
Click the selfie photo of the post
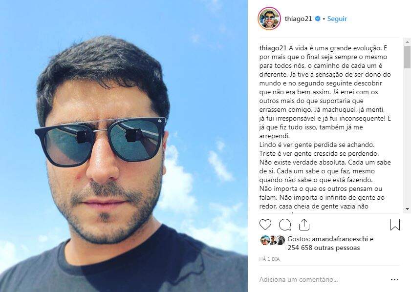tap(124, 146)
